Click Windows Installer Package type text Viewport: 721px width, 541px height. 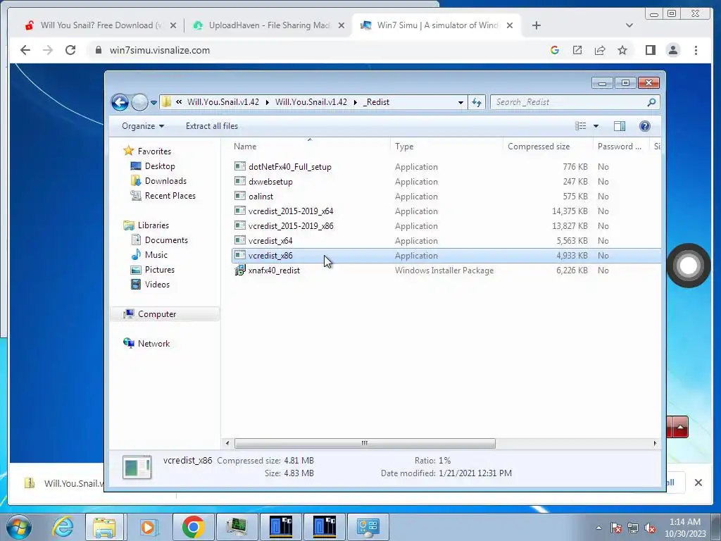(444, 270)
